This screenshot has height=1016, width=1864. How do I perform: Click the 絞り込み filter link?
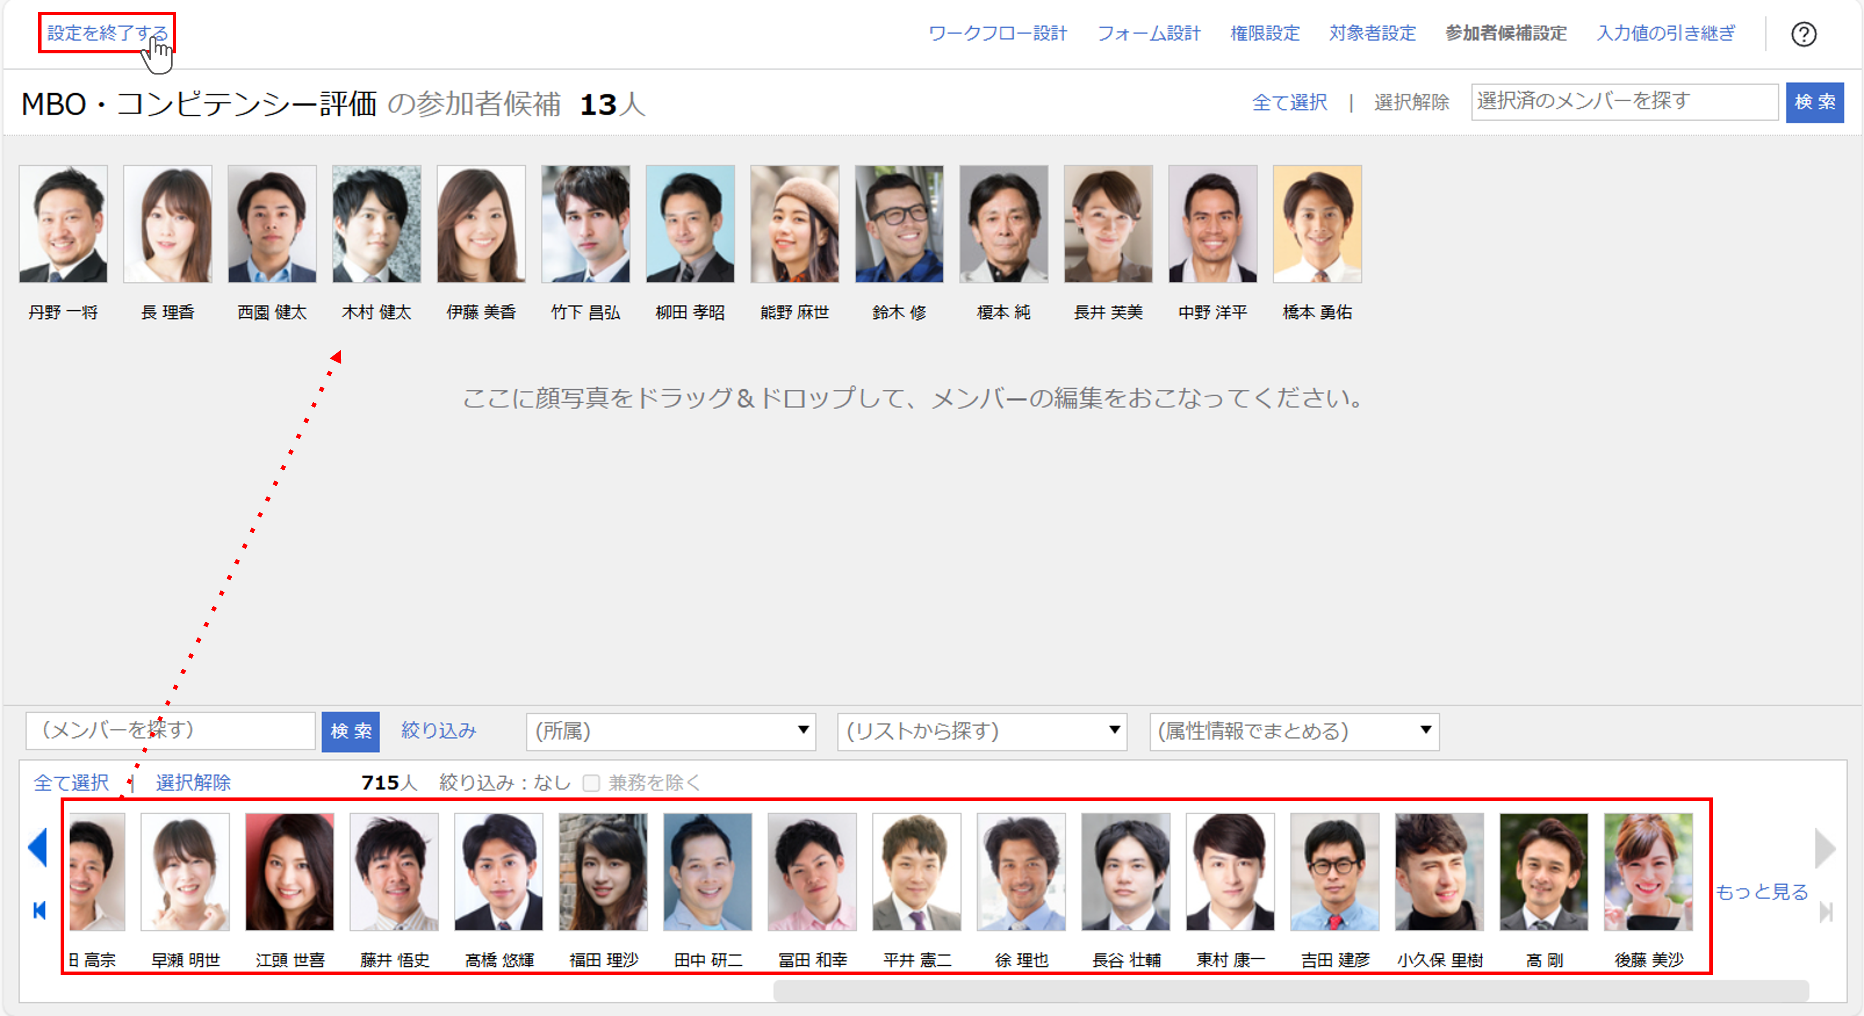[x=438, y=731]
